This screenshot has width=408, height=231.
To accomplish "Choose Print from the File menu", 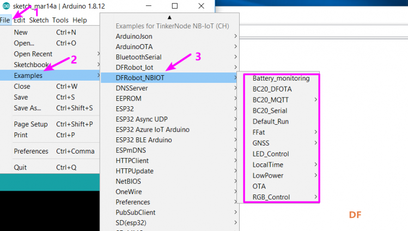I will tap(50, 135).
